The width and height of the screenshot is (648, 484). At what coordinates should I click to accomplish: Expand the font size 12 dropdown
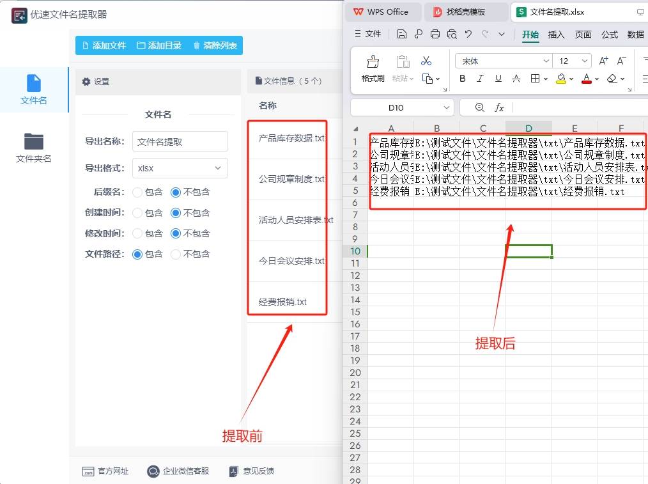(583, 60)
